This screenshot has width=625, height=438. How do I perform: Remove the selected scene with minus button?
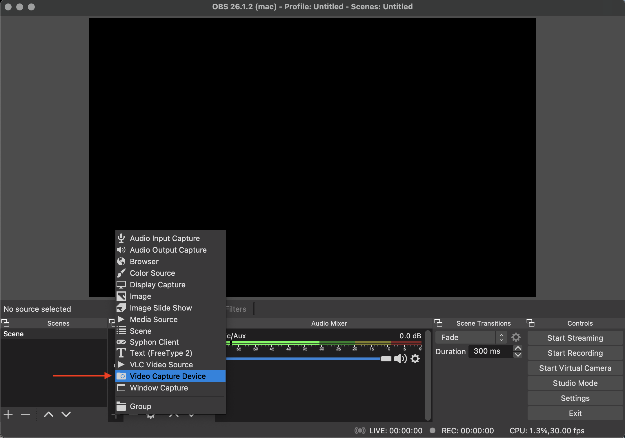(26, 414)
